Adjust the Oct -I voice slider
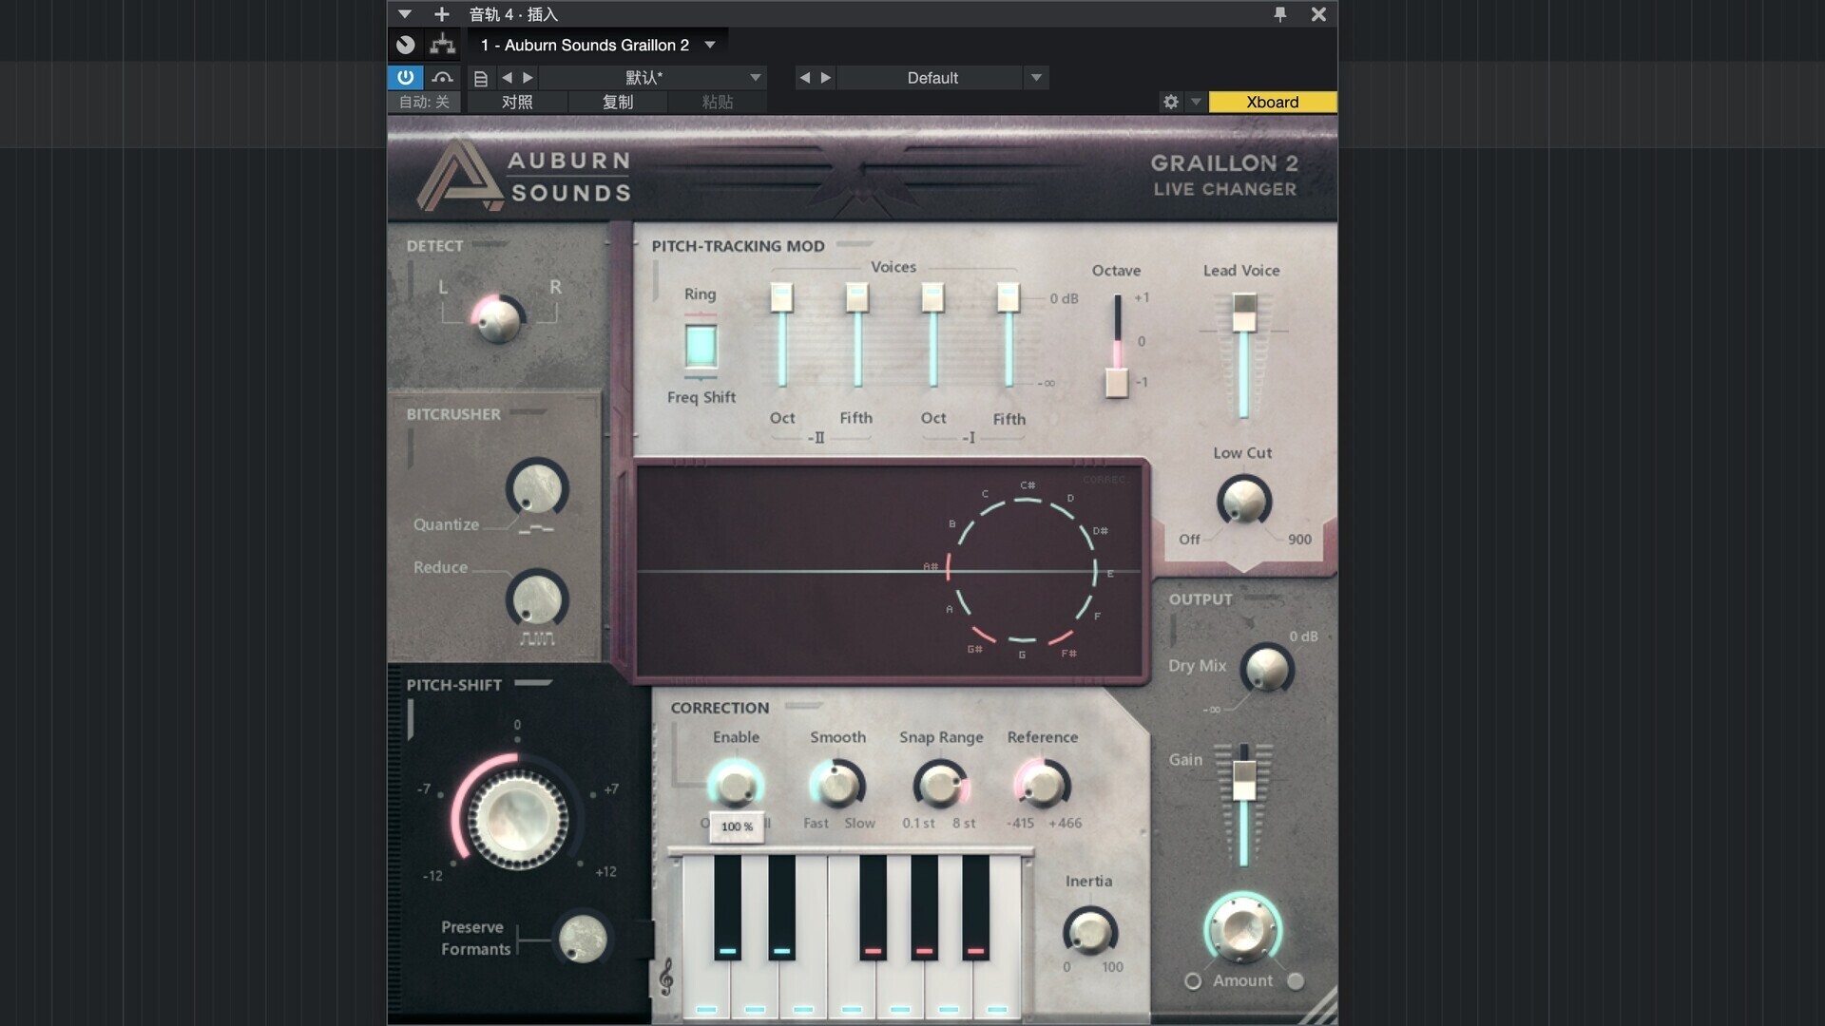This screenshot has width=1825, height=1026. tap(932, 298)
